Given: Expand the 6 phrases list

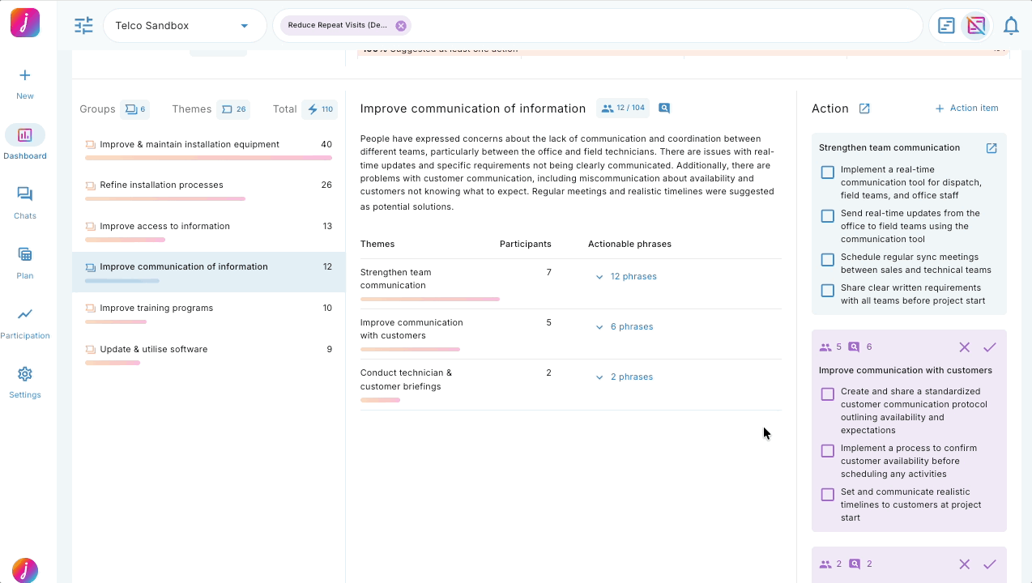Looking at the screenshot, I should 625,327.
